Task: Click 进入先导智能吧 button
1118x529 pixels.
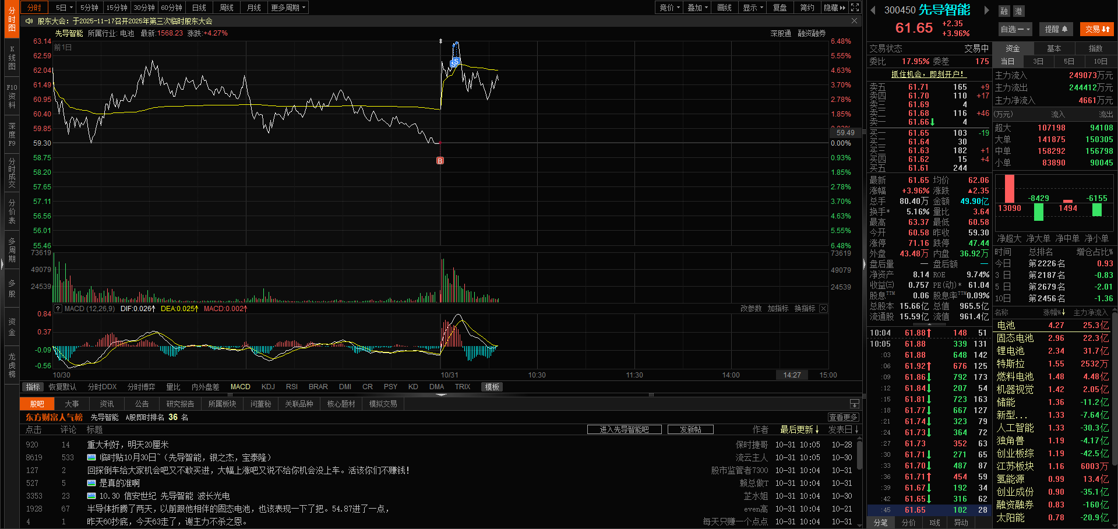Action: [625, 429]
